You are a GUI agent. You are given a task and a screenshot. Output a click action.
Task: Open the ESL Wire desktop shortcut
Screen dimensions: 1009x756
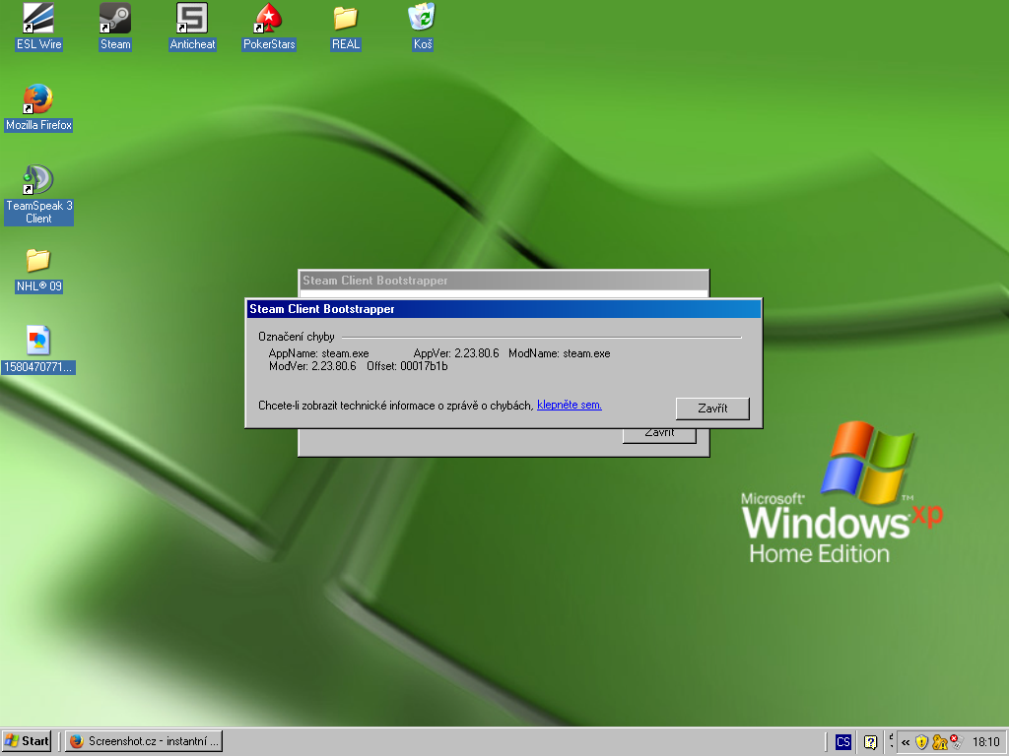38,19
